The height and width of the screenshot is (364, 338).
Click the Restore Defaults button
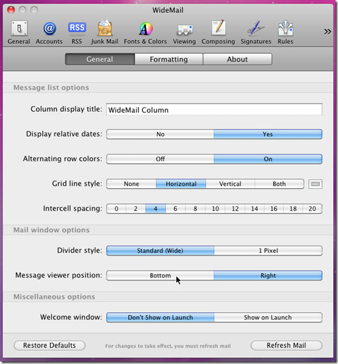49,346
